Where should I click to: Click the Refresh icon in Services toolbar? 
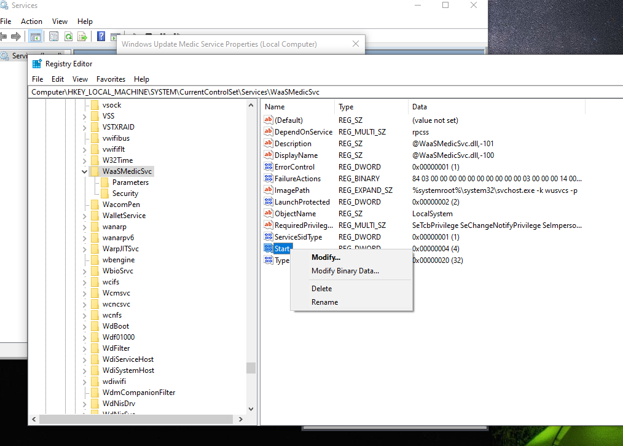pos(68,37)
